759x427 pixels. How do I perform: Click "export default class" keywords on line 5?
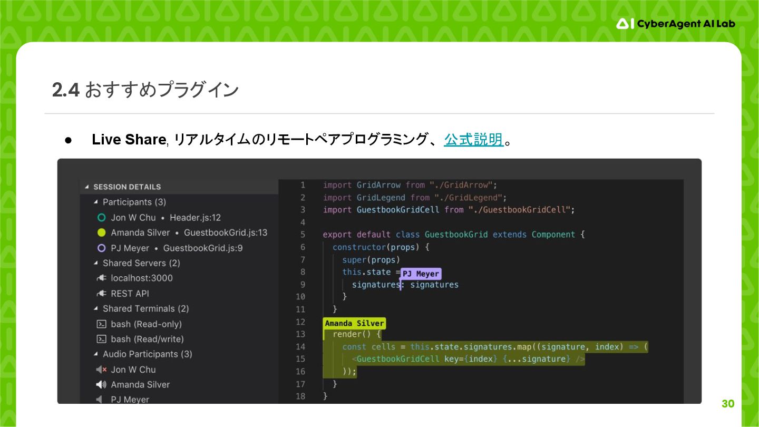coord(372,235)
